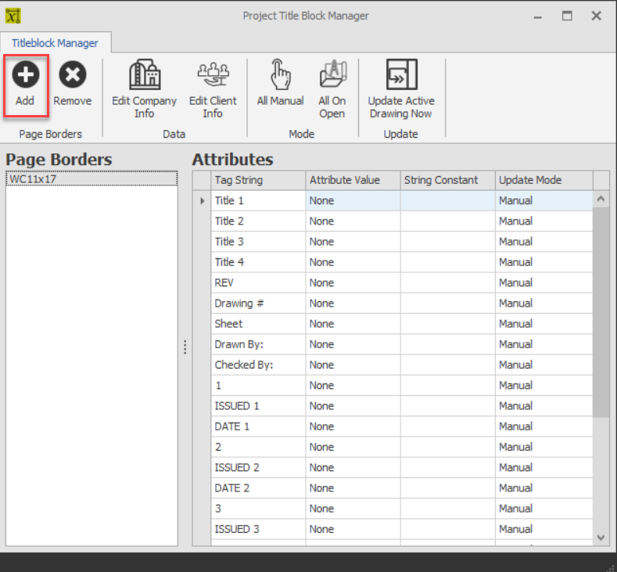Select the Title 4 tag cell
This screenshot has height=572, width=617.
pos(258,262)
